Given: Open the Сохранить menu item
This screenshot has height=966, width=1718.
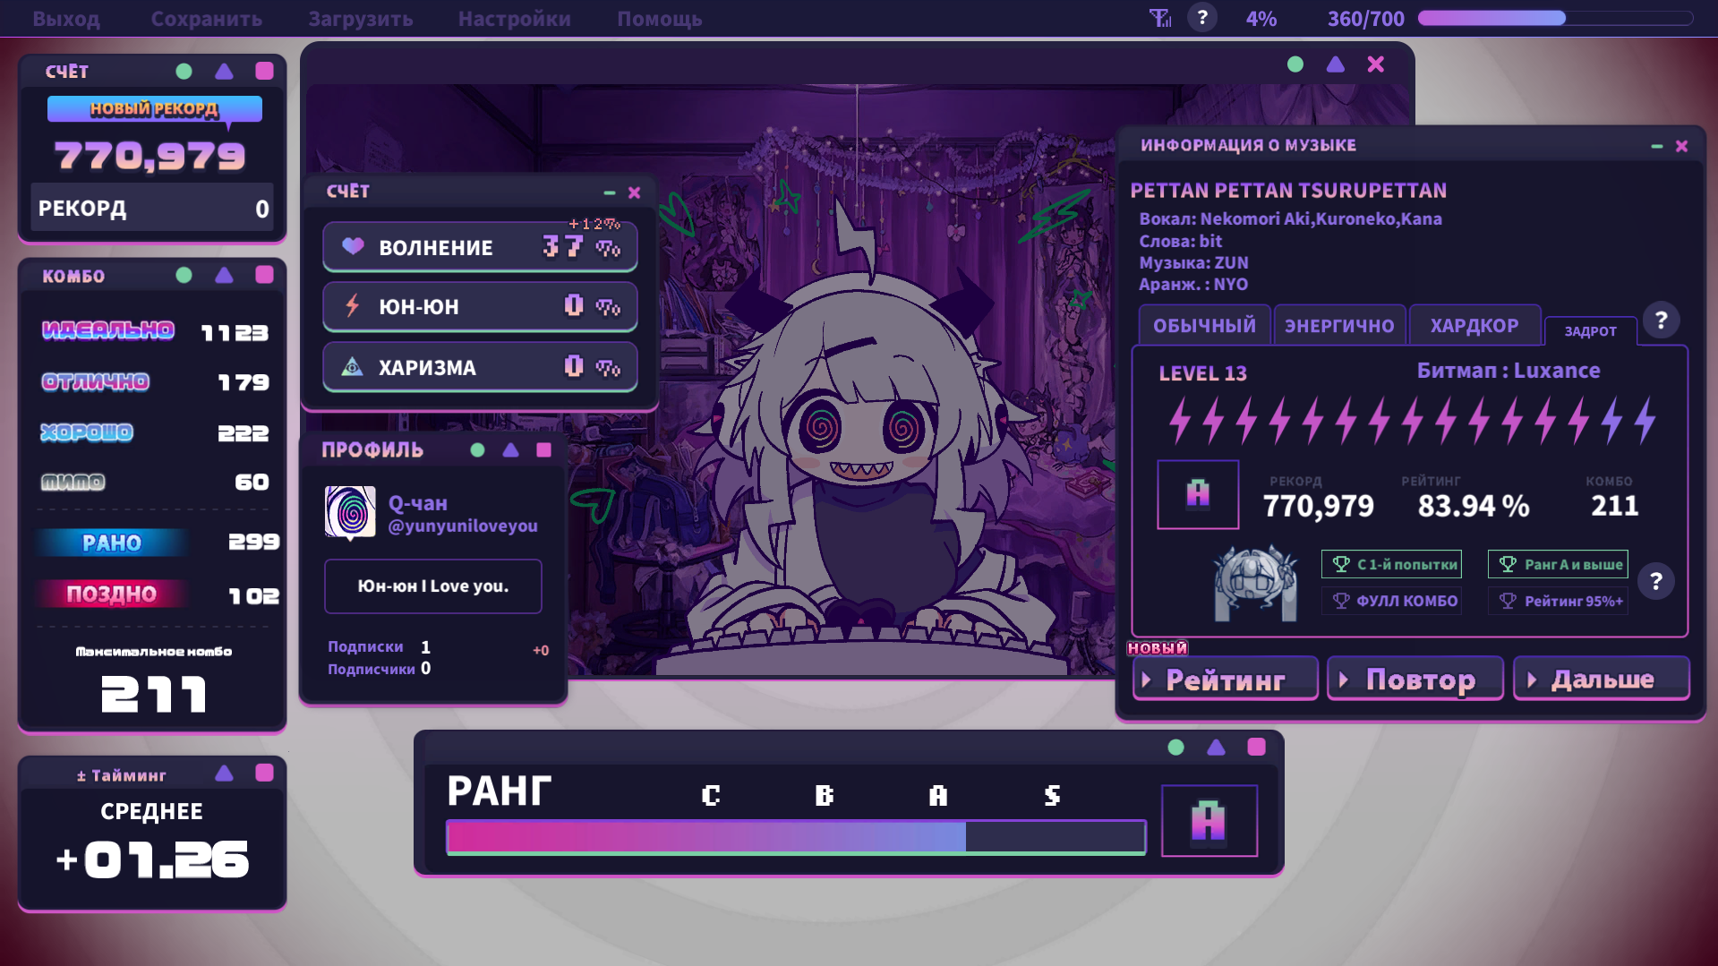Looking at the screenshot, I should click(206, 19).
